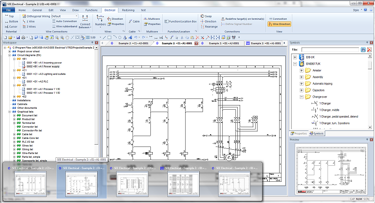Click the Undo arrow icon
The height and width of the screenshot is (203, 375).
(136, 37)
